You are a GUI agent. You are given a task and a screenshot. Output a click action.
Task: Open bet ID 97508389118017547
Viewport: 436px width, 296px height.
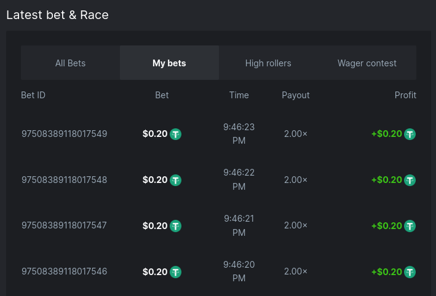[x=64, y=226]
